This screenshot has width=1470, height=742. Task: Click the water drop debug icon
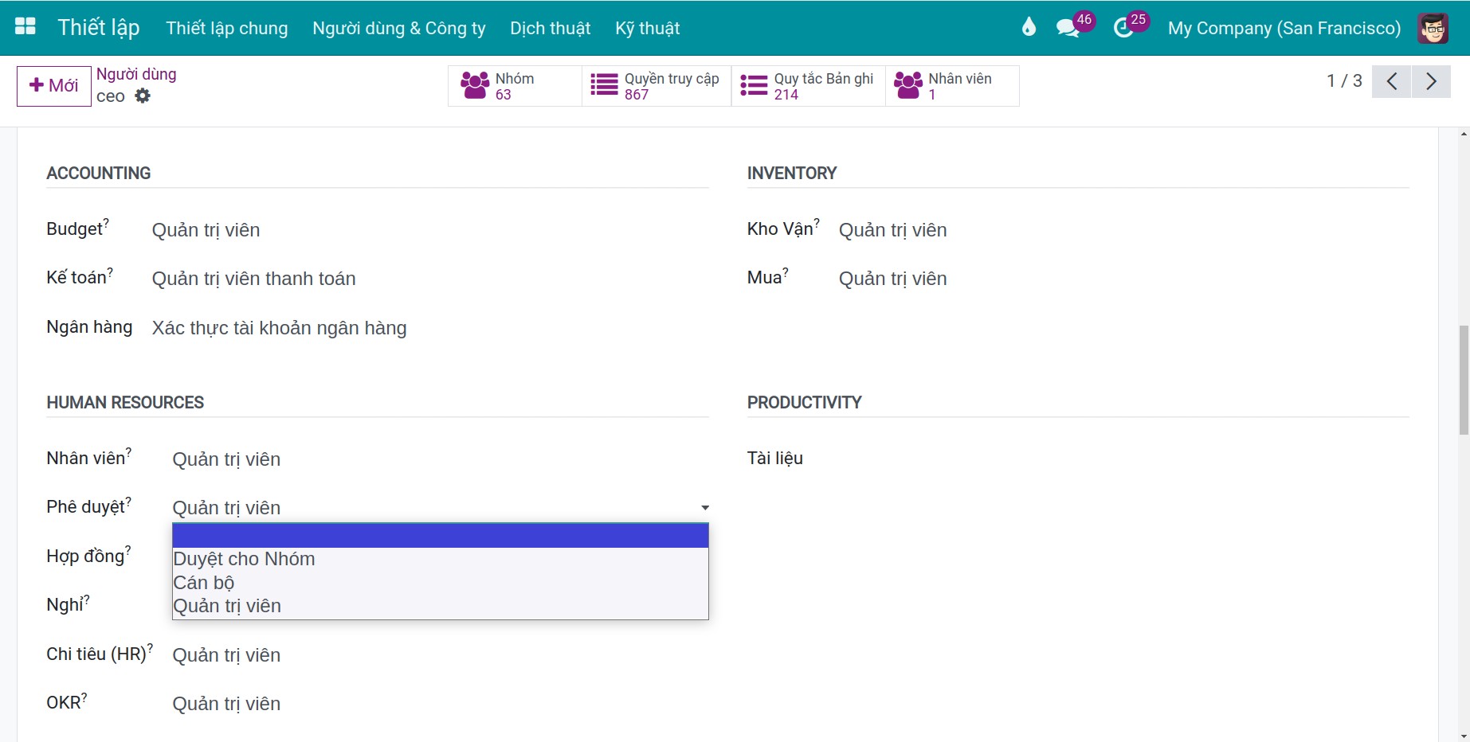(1029, 28)
